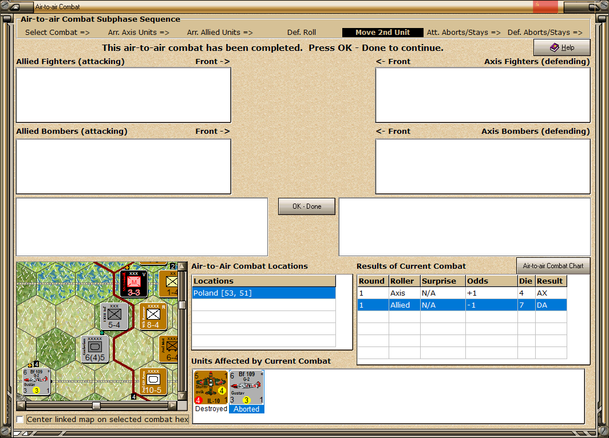This screenshot has height=438, width=609.
Task: Click the Surprise column header
Action: coord(443,281)
